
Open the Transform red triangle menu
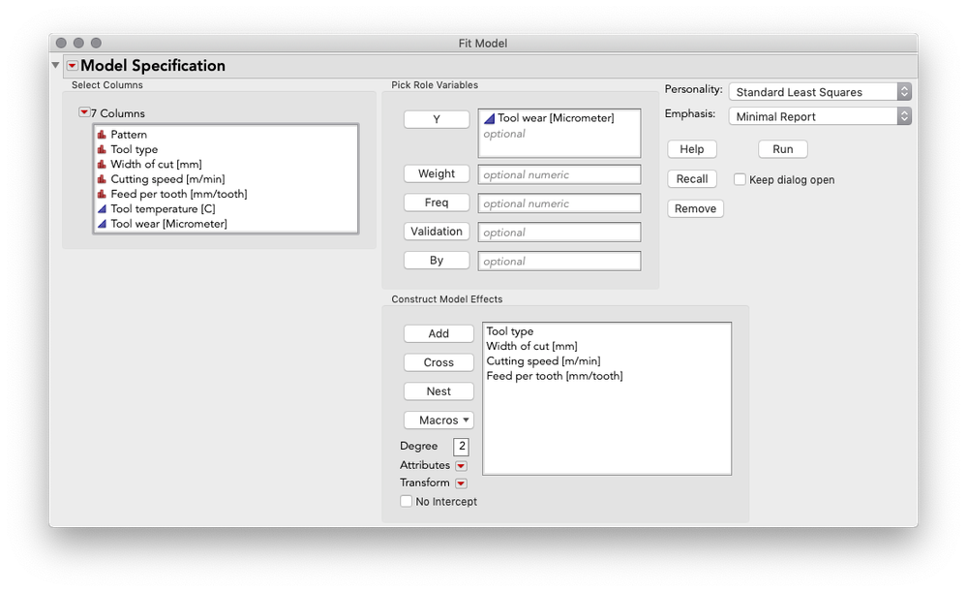point(461,483)
